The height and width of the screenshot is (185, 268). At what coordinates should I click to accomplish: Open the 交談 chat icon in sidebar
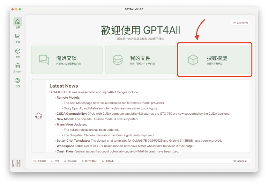[x=18, y=37]
